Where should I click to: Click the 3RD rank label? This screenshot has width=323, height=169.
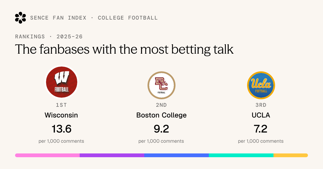261,105
